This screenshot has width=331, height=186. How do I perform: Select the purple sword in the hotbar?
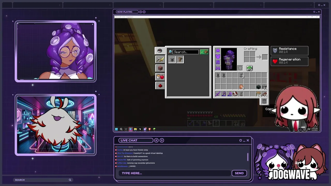[x=218, y=94]
